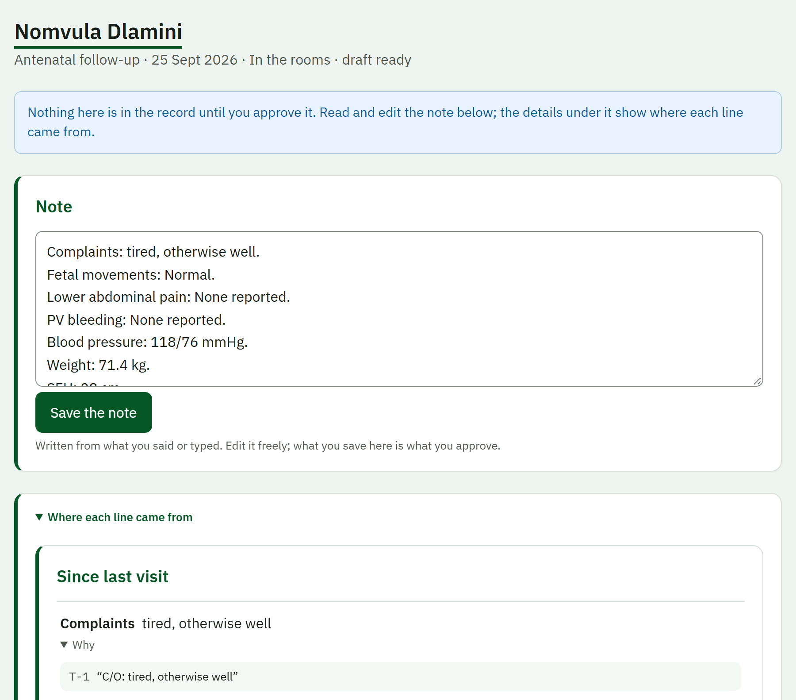Click the 'Note' section heading
Image resolution: width=796 pixels, height=700 pixels.
pyautogui.click(x=54, y=207)
